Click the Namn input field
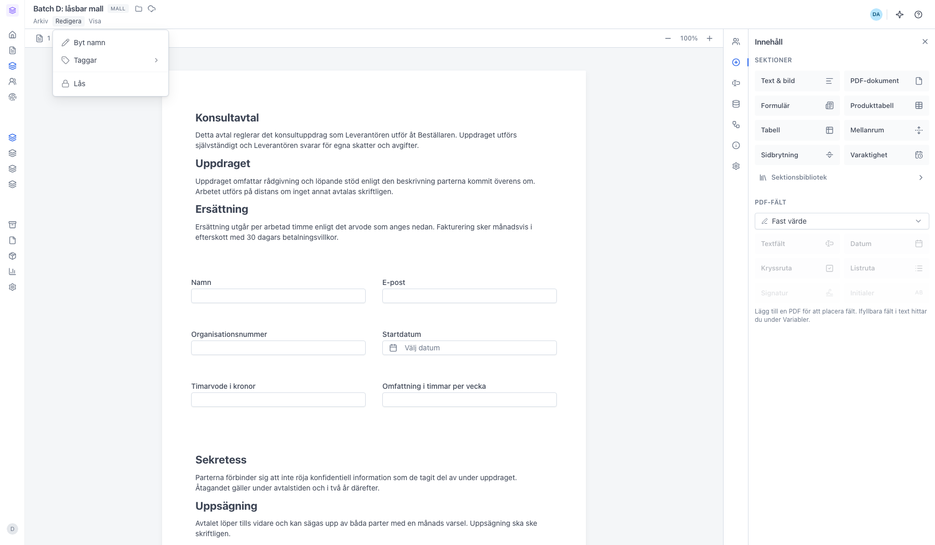Image resolution: width=935 pixels, height=545 pixels. [278, 296]
